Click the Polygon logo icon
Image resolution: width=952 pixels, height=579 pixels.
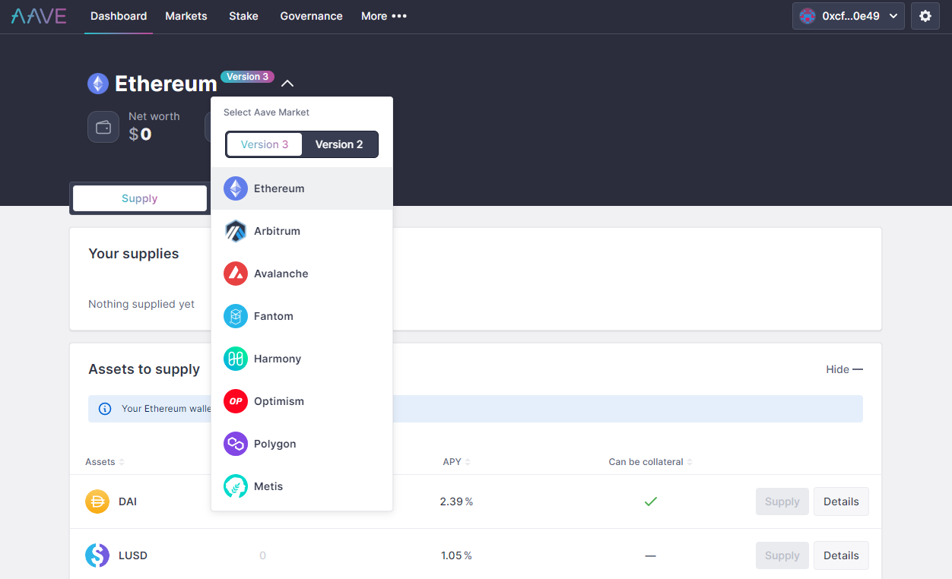[236, 444]
